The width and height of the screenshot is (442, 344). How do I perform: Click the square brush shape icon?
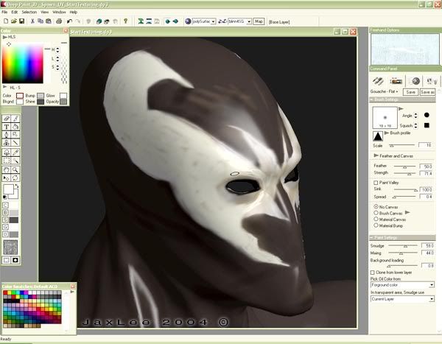[x=427, y=125]
